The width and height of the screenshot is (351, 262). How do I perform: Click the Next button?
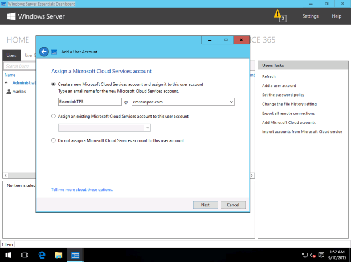click(205, 205)
